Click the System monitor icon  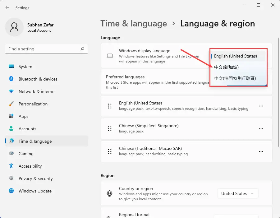coord(11,67)
